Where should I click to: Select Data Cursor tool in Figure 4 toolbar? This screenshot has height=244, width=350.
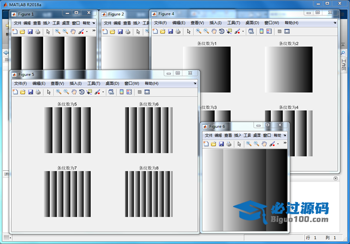click(229, 31)
